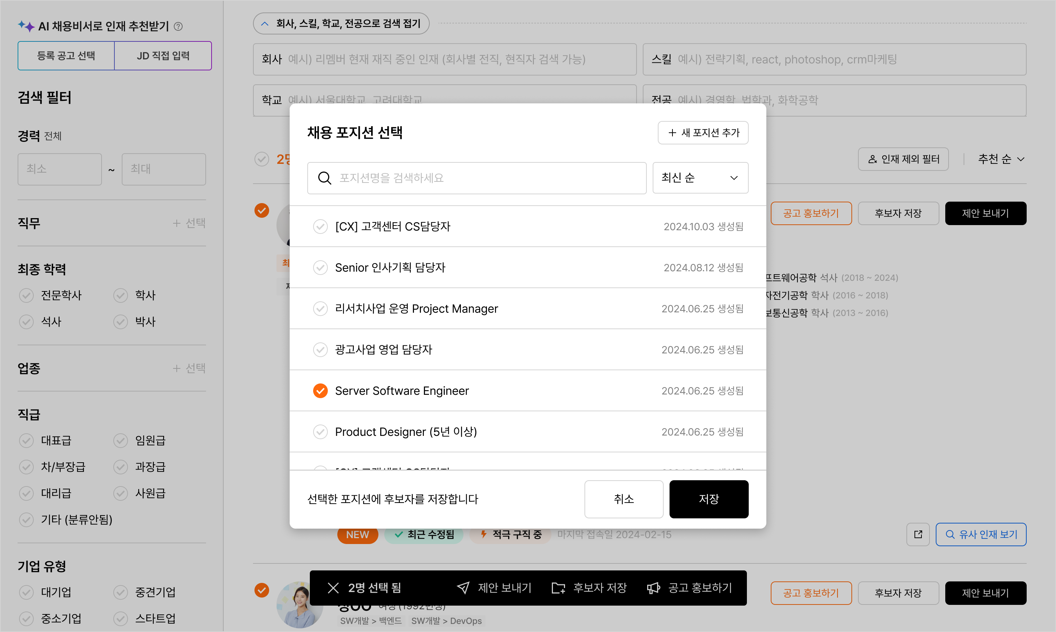The height and width of the screenshot is (632, 1056).
Task: Open the 최신 순 sort dropdown
Action: point(700,178)
